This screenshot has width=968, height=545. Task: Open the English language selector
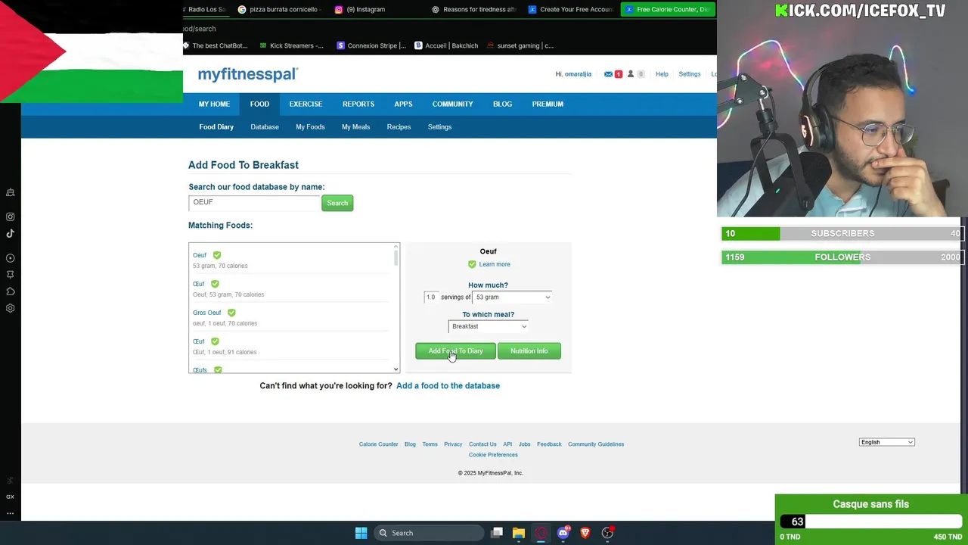click(x=886, y=442)
